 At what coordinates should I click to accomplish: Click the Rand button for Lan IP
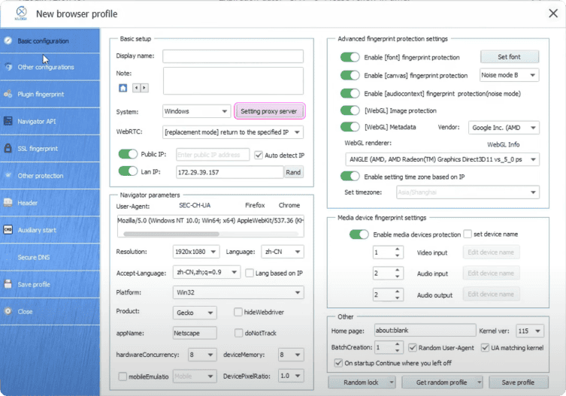click(293, 172)
